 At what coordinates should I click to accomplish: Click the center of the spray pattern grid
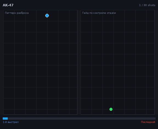(40, 62)
